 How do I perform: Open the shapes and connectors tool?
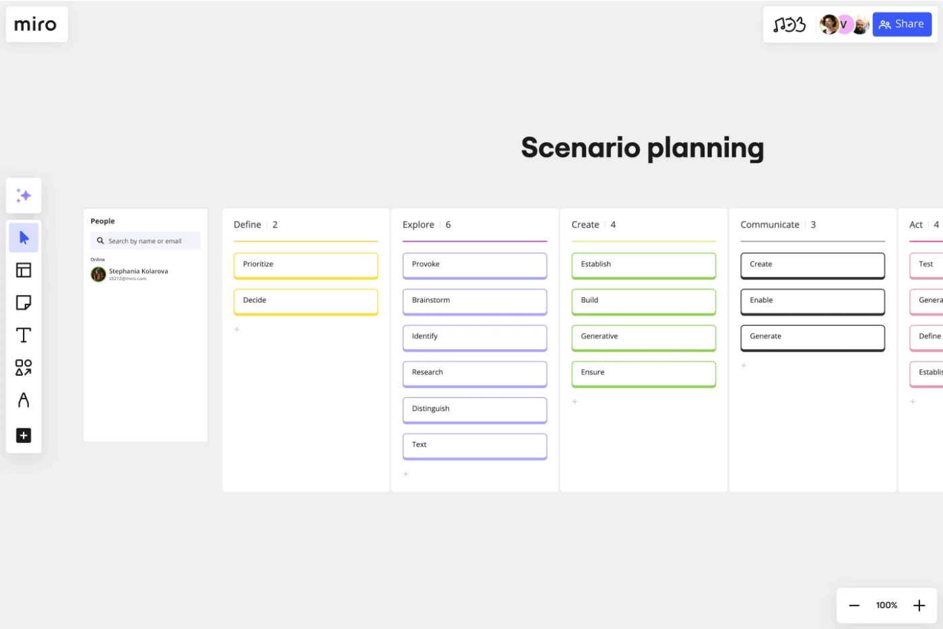[x=24, y=367]
